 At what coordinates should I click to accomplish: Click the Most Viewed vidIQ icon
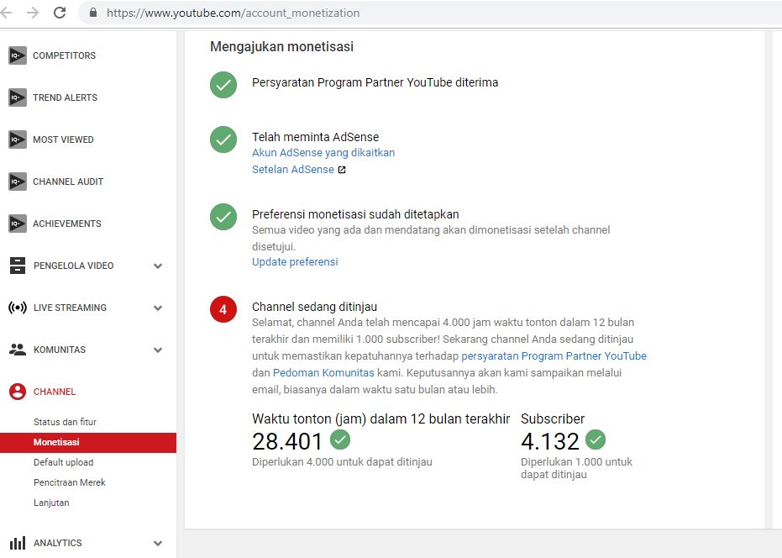click(x=18, y=139)
